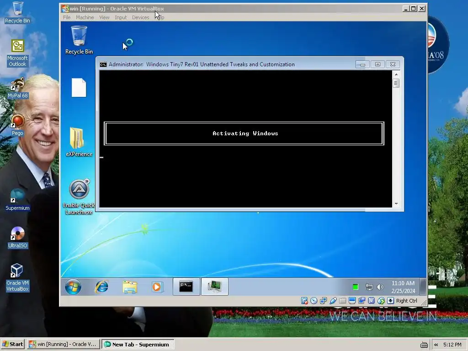
Task: Click the network adapters status icon
Action: coord(323,301)
